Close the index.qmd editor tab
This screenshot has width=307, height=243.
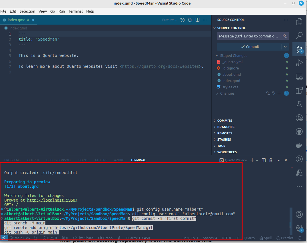coord(33,20)
